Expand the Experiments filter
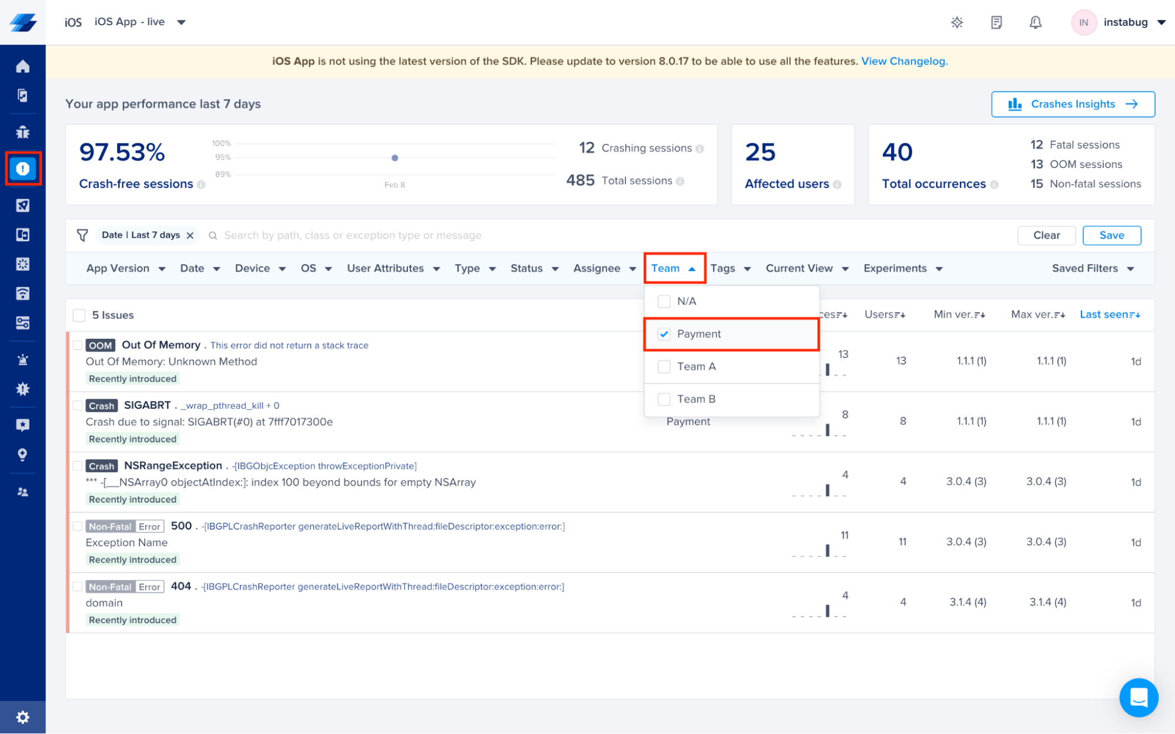 903,268
